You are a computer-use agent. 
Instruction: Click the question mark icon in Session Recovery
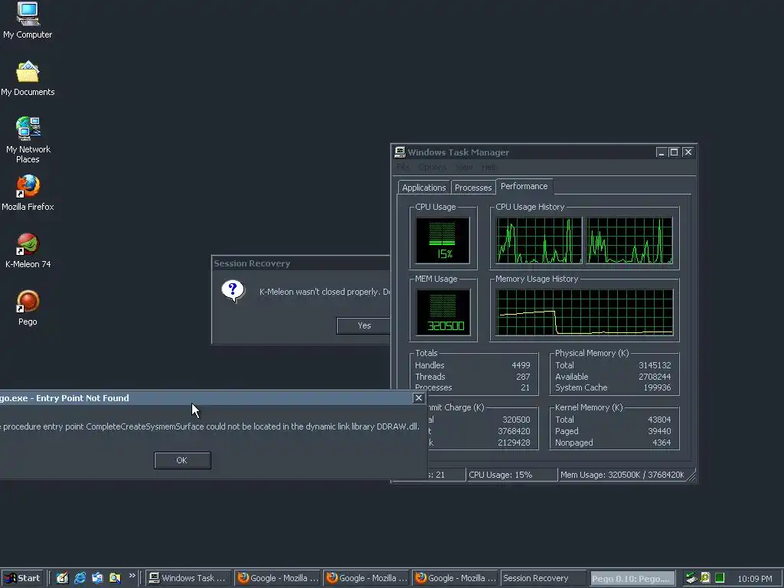point(233,291)
